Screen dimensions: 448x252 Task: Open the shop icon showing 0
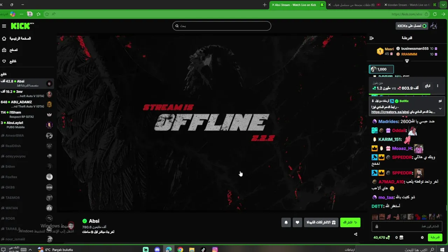399,237
